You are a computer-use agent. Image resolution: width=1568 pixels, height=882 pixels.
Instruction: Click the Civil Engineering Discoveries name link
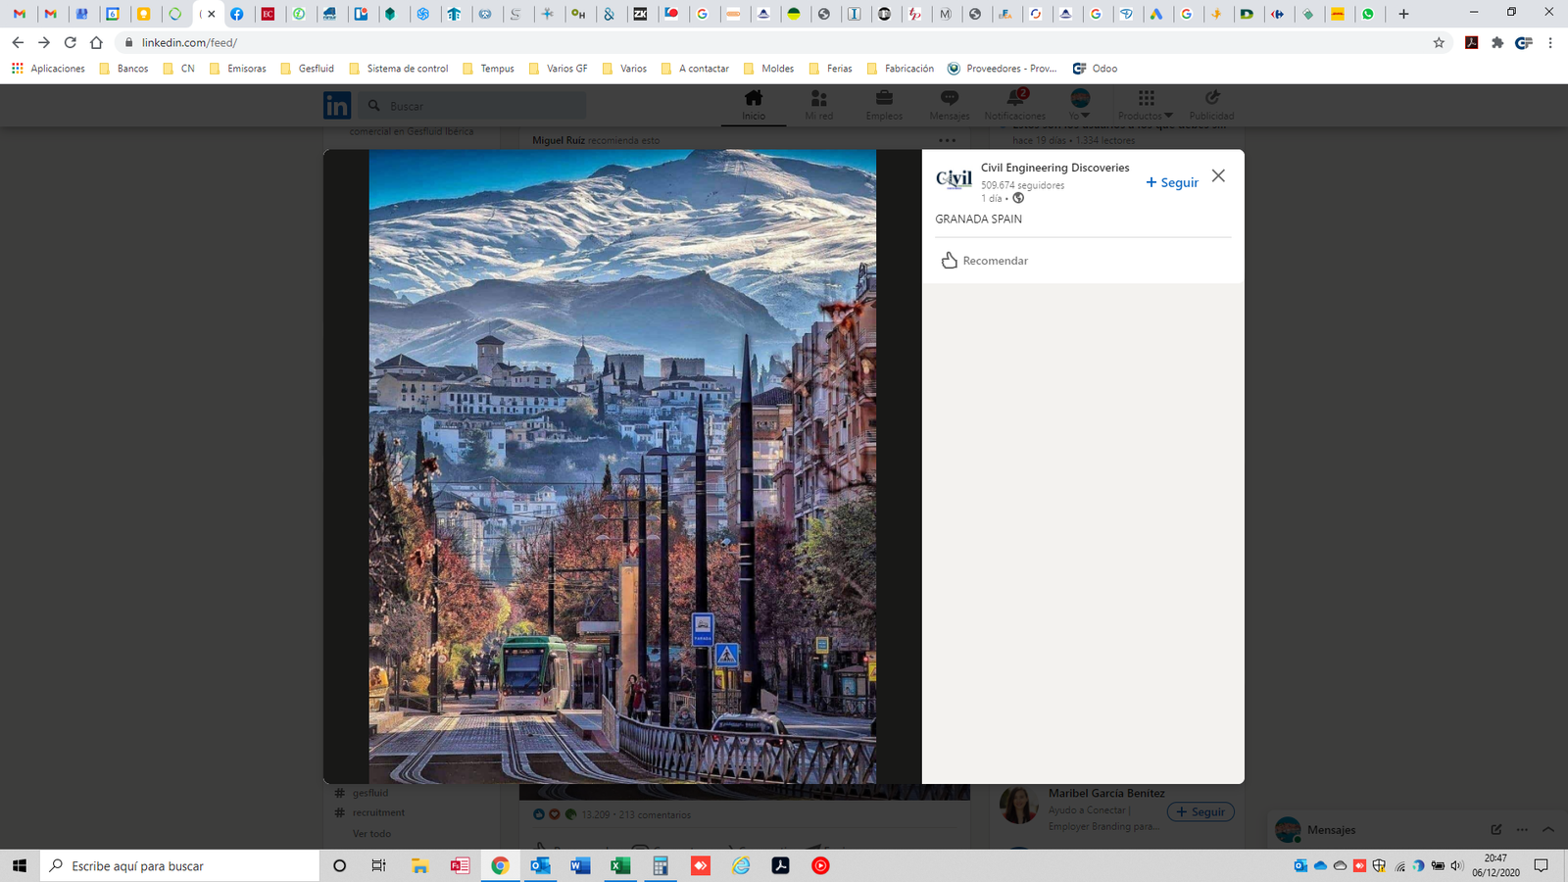tap(1054, 168)
